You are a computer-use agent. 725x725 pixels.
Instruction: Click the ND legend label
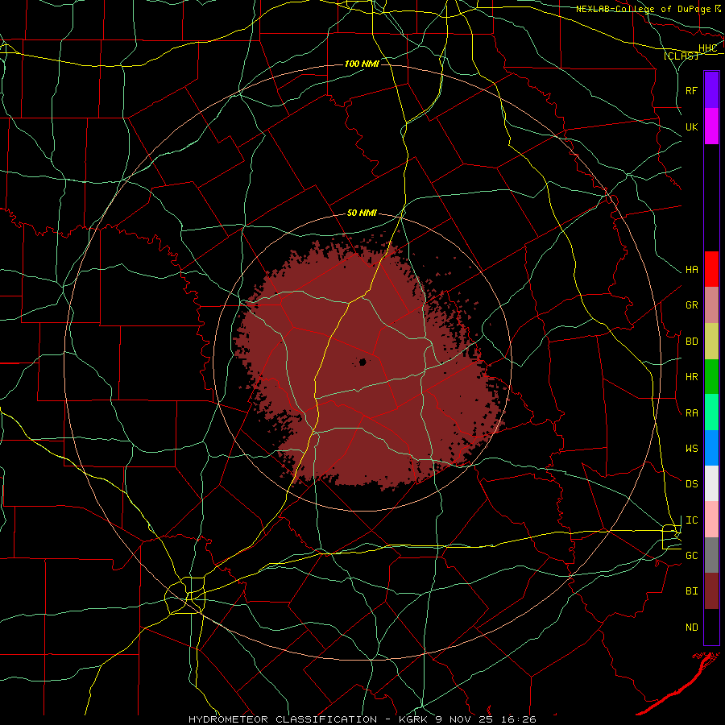tap(692, 628)
